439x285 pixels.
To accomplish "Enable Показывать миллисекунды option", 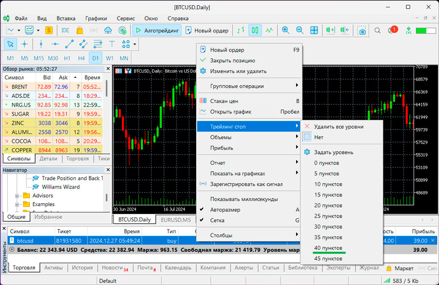I will click(244, 199).
